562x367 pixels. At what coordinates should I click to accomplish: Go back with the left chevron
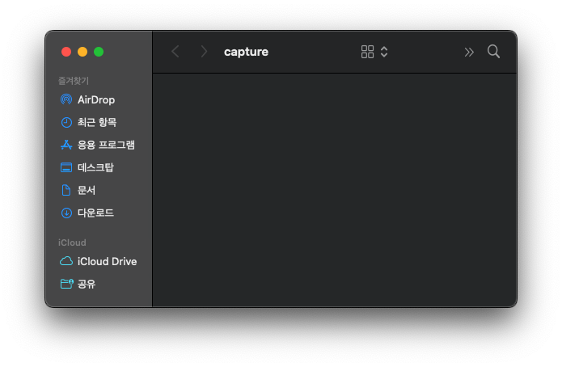pos(175,52)
